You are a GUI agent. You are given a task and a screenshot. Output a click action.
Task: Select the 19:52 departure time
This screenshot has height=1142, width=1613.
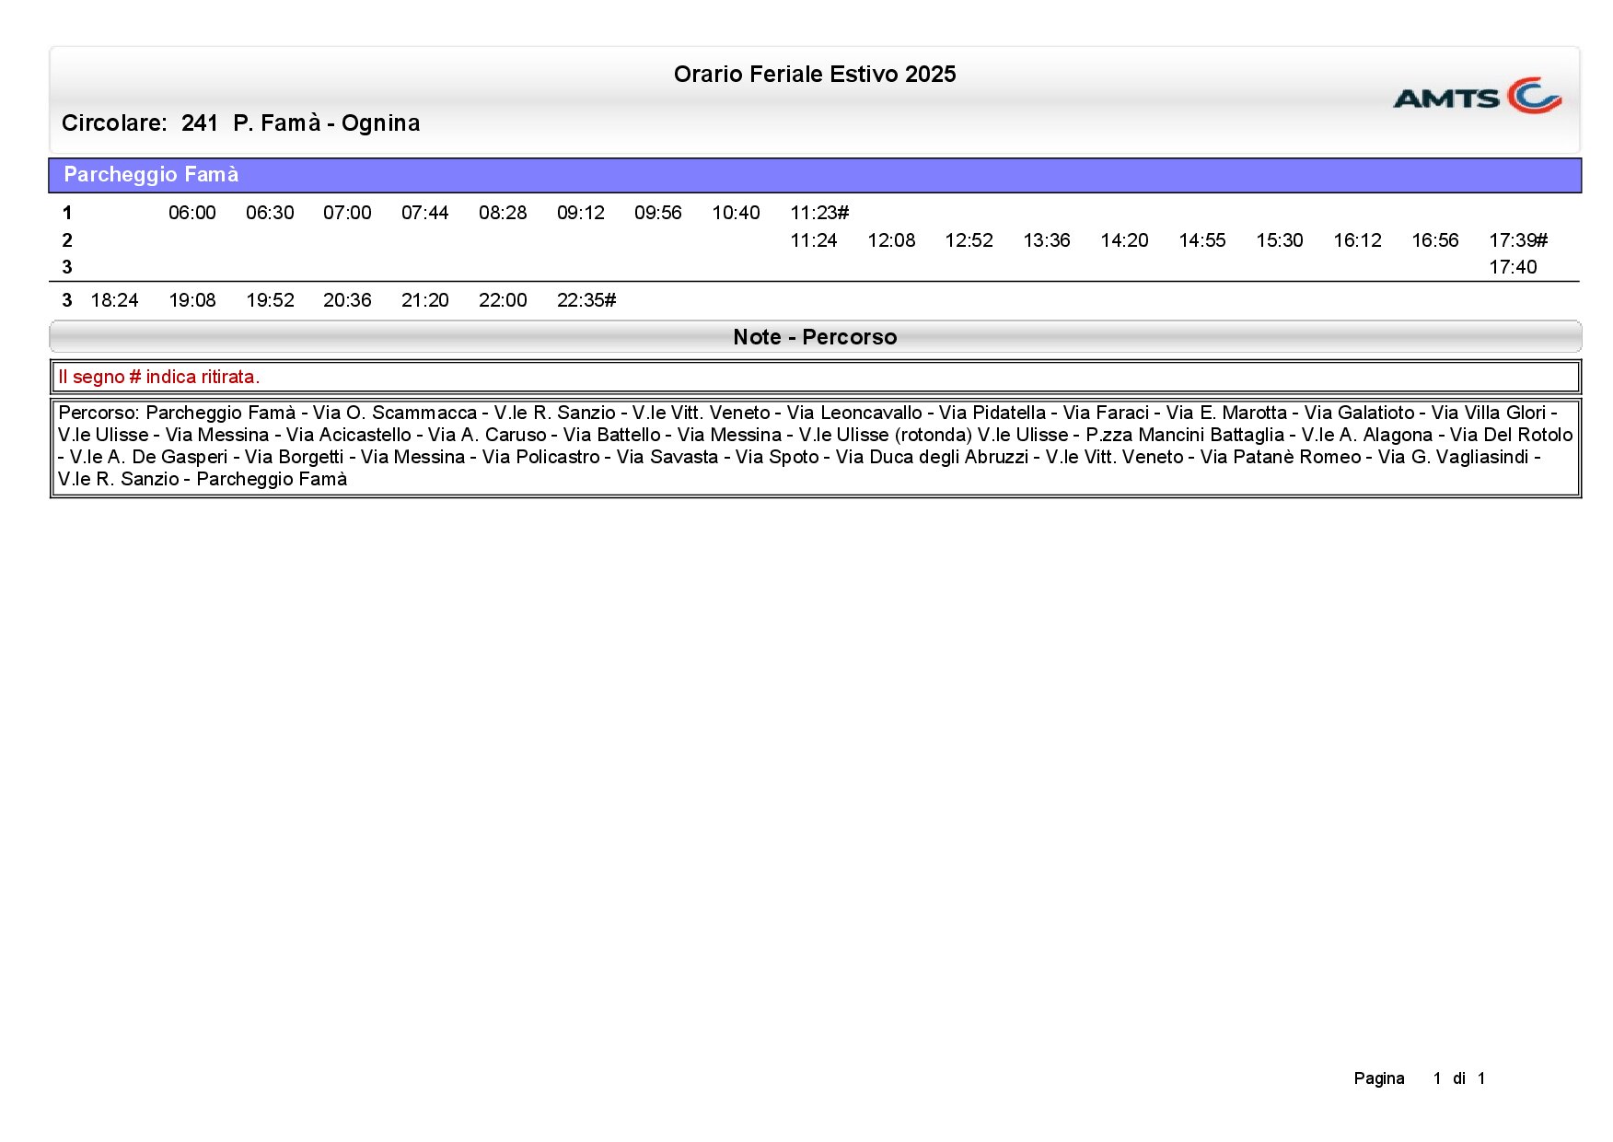coord(270,300)
